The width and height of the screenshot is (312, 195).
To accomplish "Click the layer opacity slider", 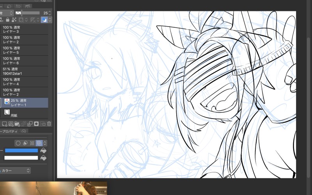I will coord(28,13).
